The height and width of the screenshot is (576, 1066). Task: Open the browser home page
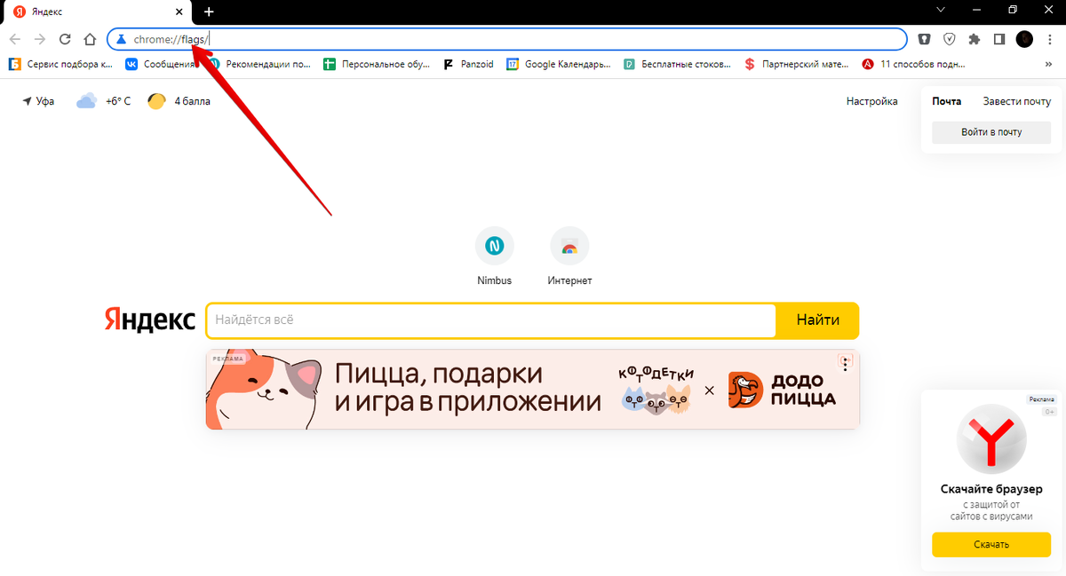(x=90, y=39)
